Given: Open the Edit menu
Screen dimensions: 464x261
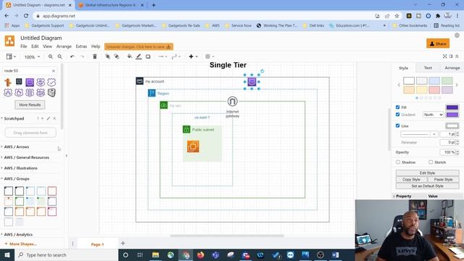Looking at the screenshot, I should (x=35, y=46).
